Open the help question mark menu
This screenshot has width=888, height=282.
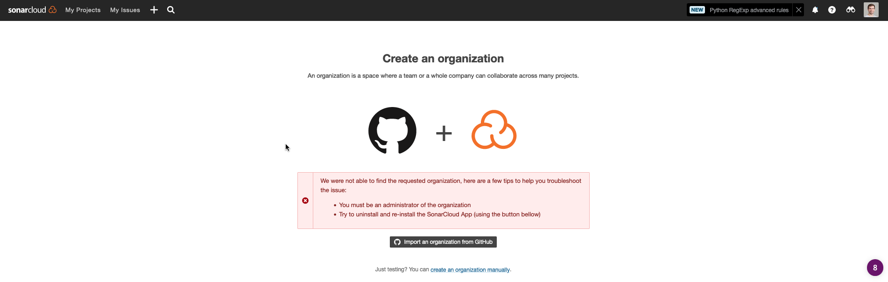click(x=832, y=10)
